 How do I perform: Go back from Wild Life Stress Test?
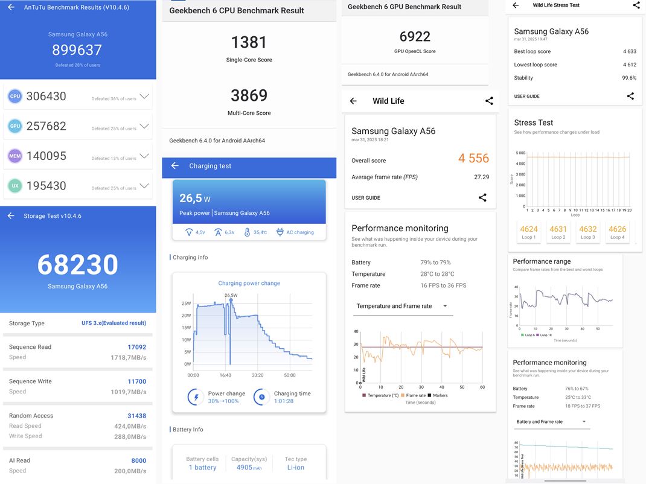point(516,5)
